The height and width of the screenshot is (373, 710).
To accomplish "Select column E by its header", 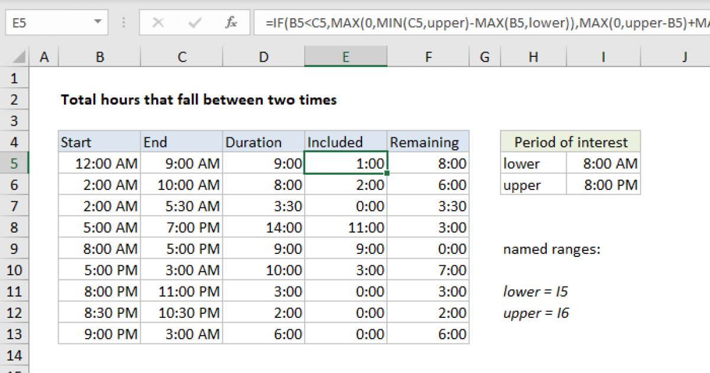I will pos(346,56).
